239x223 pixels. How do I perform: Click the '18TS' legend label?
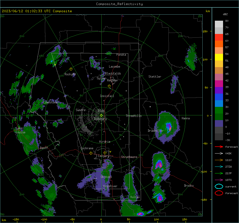228,180
